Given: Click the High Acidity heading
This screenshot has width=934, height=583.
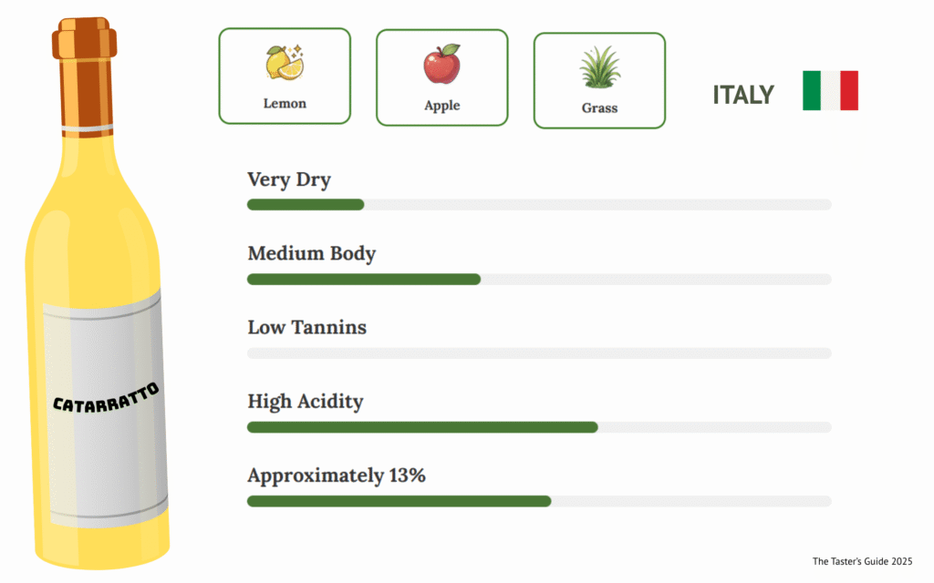Looking at the screenshot, I should pyautogui.click(x=305, y=401).
